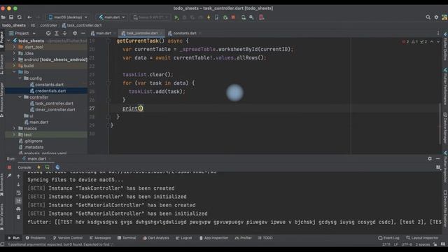
Task: Click the Back navigation arrow
Action: (29, 17)
